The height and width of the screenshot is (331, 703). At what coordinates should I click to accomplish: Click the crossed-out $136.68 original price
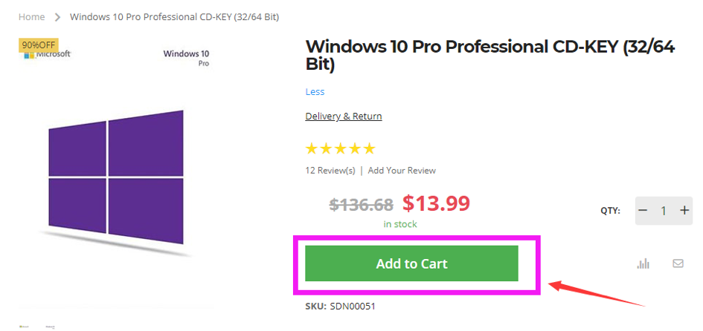361,204
